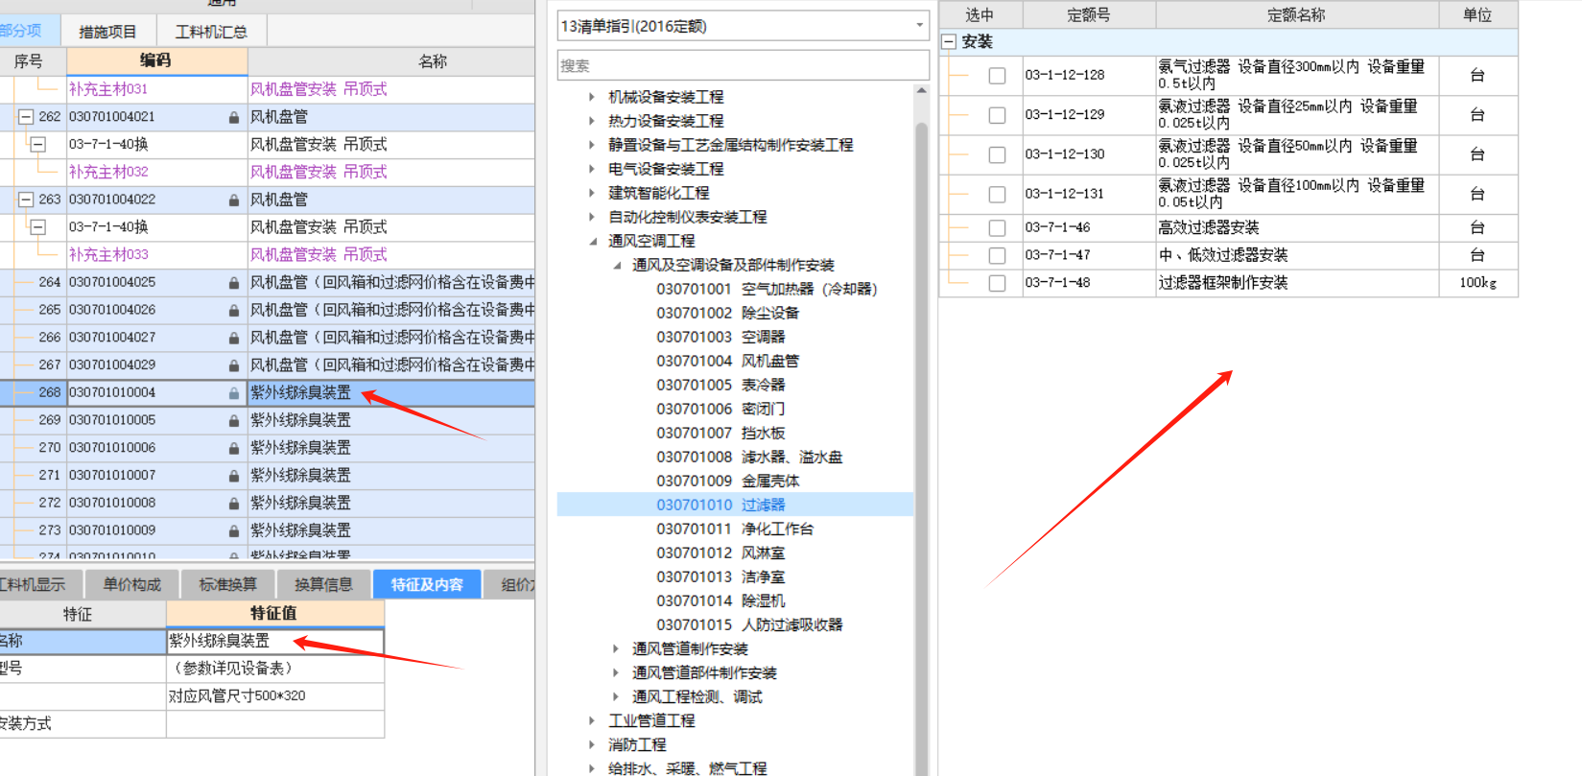Check the box for quota 03-1-12-129
This screenshot has width=1582, height=776.
[998, 115]
